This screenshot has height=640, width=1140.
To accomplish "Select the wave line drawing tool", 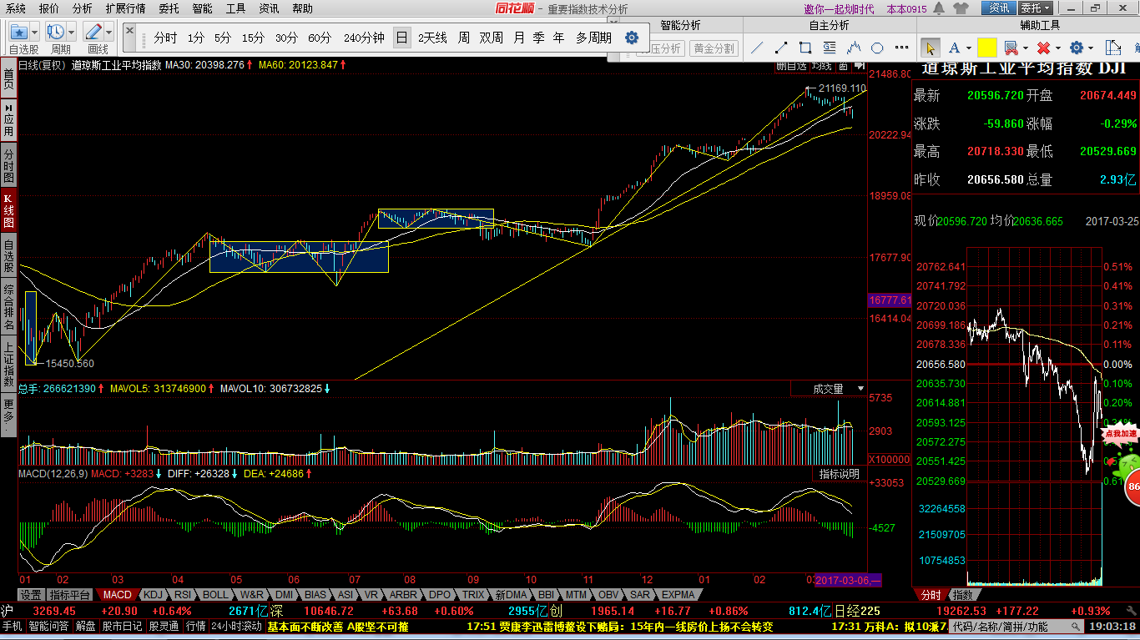I will (x=853, y=48).
